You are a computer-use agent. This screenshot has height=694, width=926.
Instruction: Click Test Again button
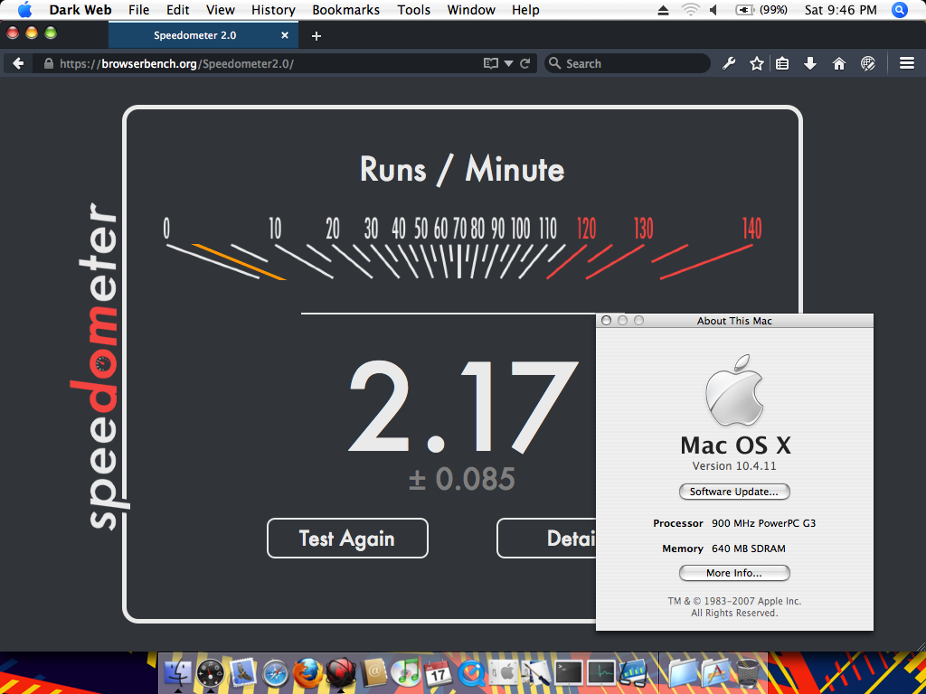point(347,538)
